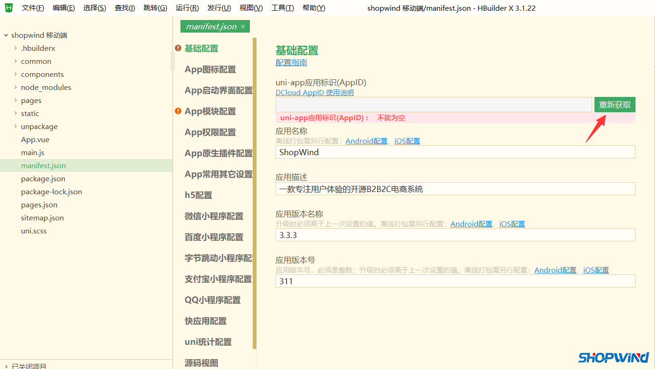Select App启动界面配置 section
The height and width of the screenshot is (369, 656).
pyautogui.click(x=219, y=90)
